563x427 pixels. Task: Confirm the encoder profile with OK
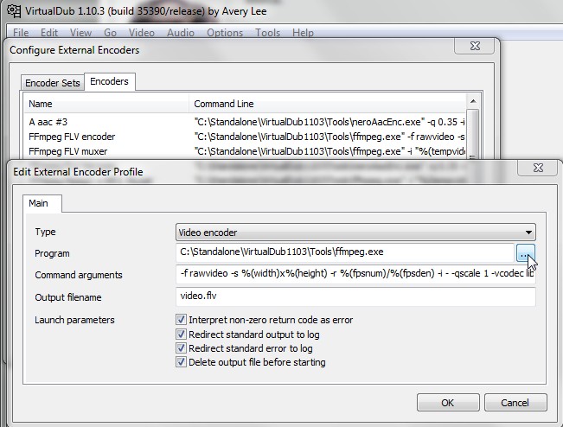[448, 403]
